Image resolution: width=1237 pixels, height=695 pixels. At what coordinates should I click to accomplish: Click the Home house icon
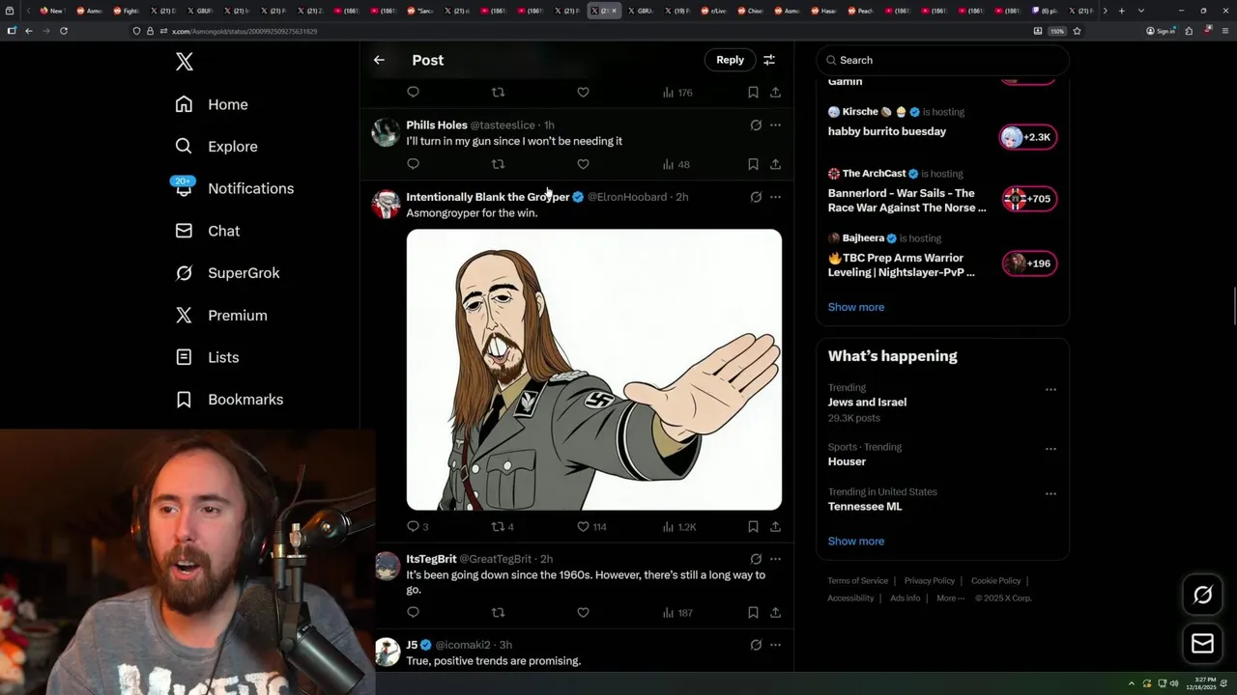pos(184,104)
